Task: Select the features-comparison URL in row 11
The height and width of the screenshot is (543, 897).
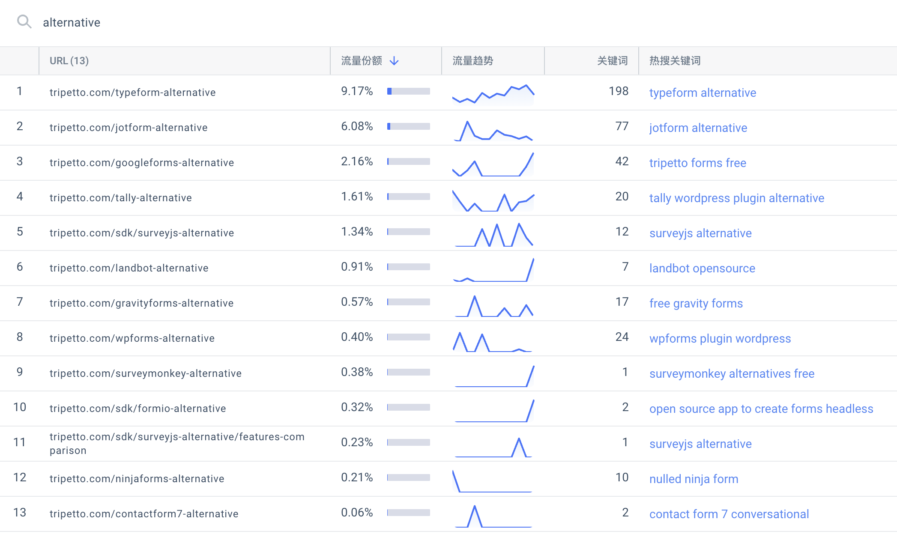Action: pos(177,444)
